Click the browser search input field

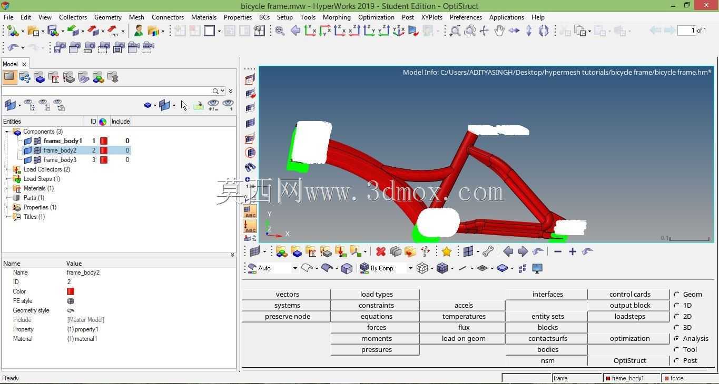[107, 91]
